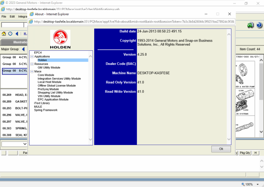Click illustration panel scroll down arrow

tap(261, 132)
